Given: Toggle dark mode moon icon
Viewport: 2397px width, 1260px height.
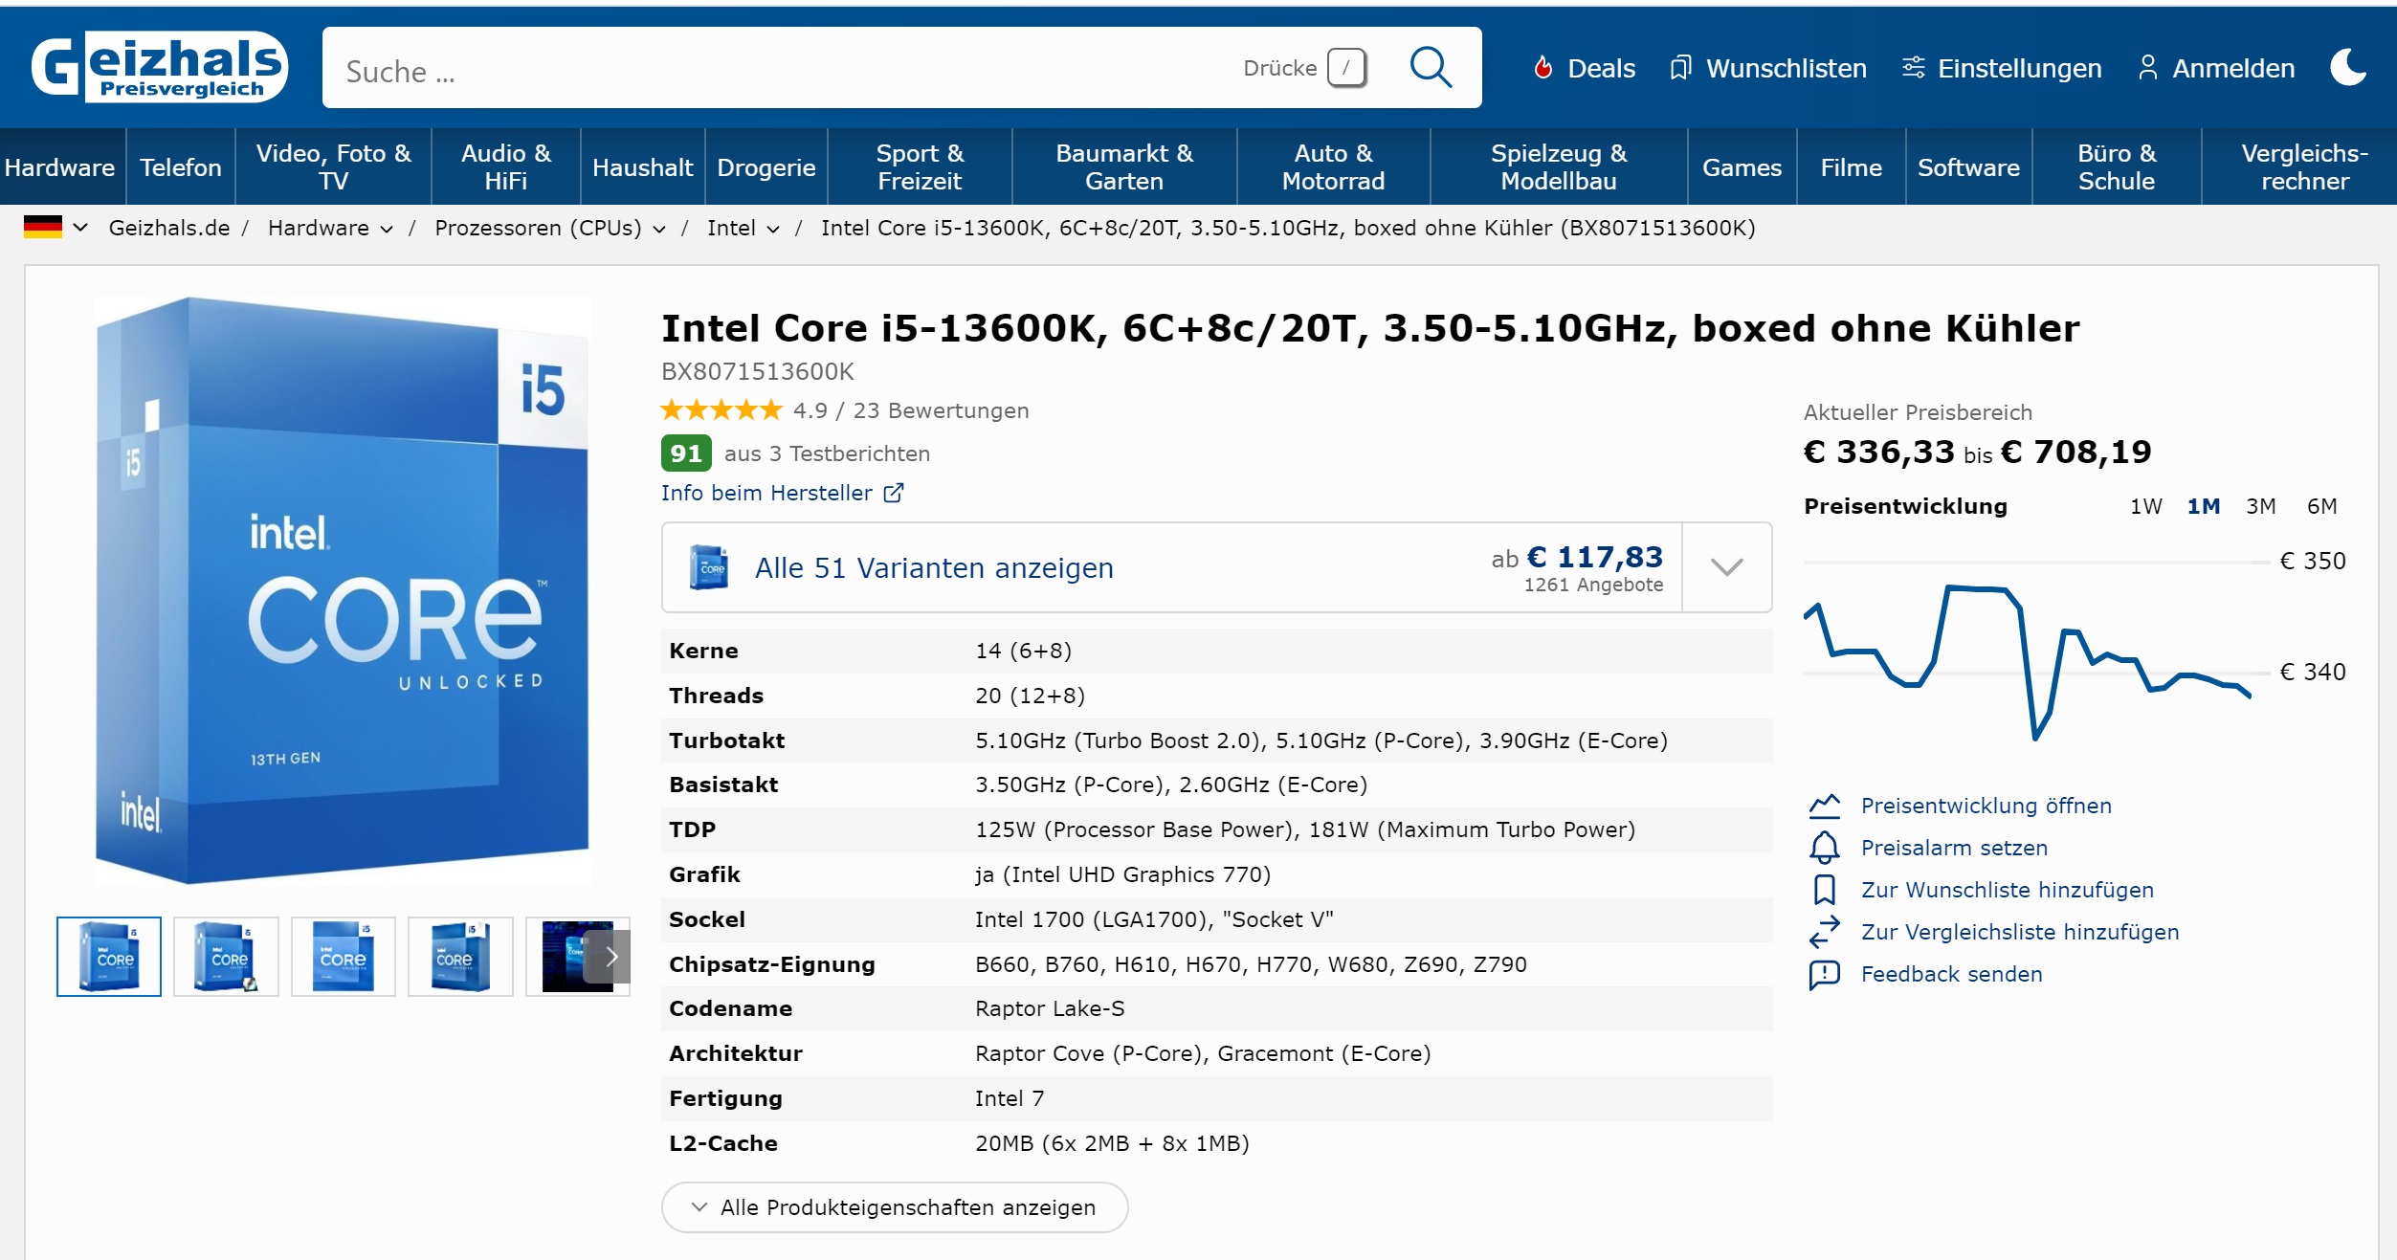Looking at the screenshot, I should click(2347, 68).
